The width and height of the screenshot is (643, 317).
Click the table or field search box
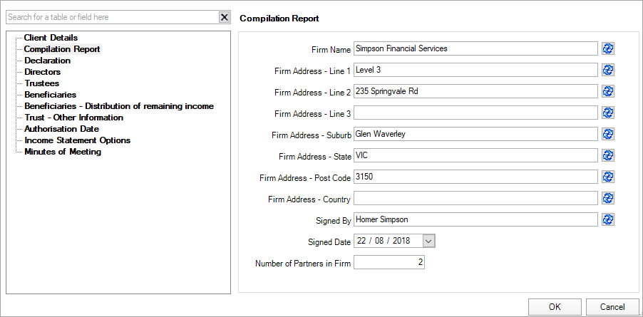tap(110, 17)
